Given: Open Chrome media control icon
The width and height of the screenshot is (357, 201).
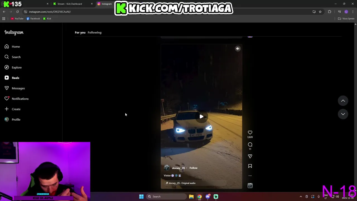Looking at the screenshot, I should point(339,12).
